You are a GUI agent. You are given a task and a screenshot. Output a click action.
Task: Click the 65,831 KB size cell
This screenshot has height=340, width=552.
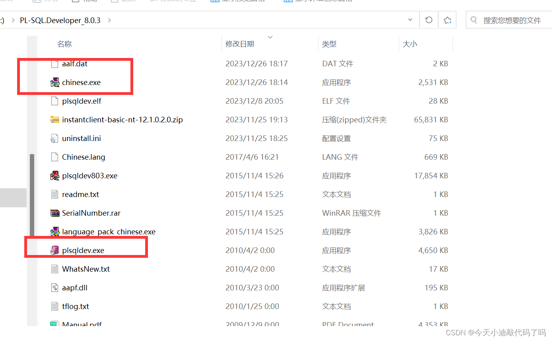point(431,120)
